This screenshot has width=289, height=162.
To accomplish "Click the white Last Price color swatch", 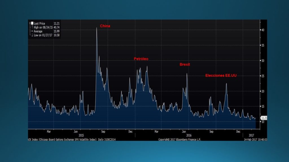I will [x=32, y=23].
